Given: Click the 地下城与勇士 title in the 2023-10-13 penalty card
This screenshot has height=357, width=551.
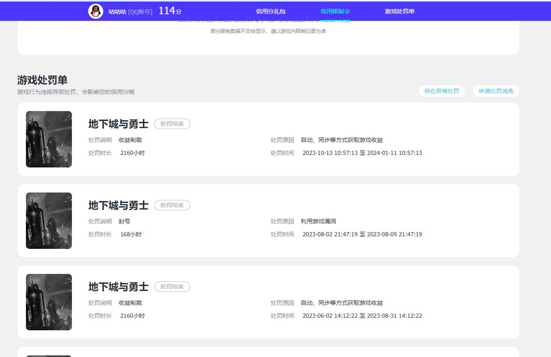Looking at the screenshot, I should point(118,124).
